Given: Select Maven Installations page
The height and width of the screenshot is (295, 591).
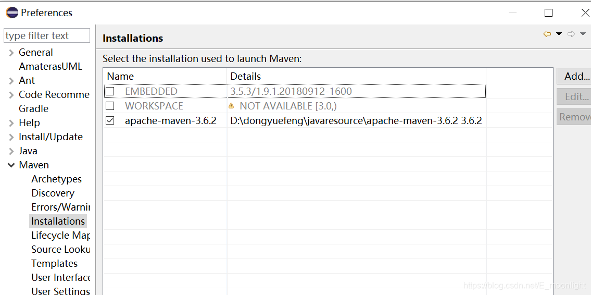Looking at the screenshot, I should pyautogui.click(x=58, y=221).
